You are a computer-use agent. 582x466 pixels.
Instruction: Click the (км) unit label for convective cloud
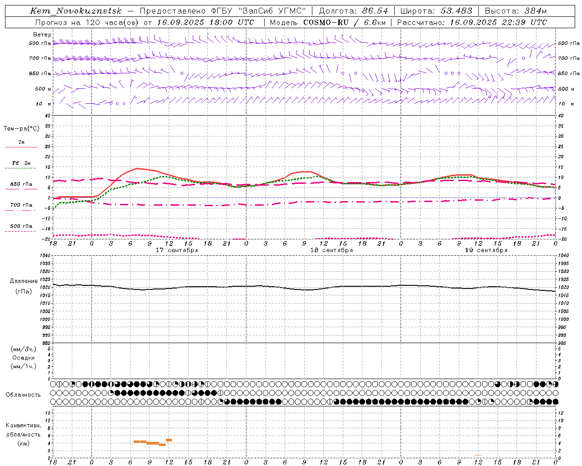point(23,443)
